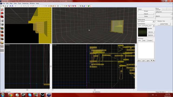Viewport: 173px width, 97px height.
Task: Click the Load Window State icon
Action: 10,6
